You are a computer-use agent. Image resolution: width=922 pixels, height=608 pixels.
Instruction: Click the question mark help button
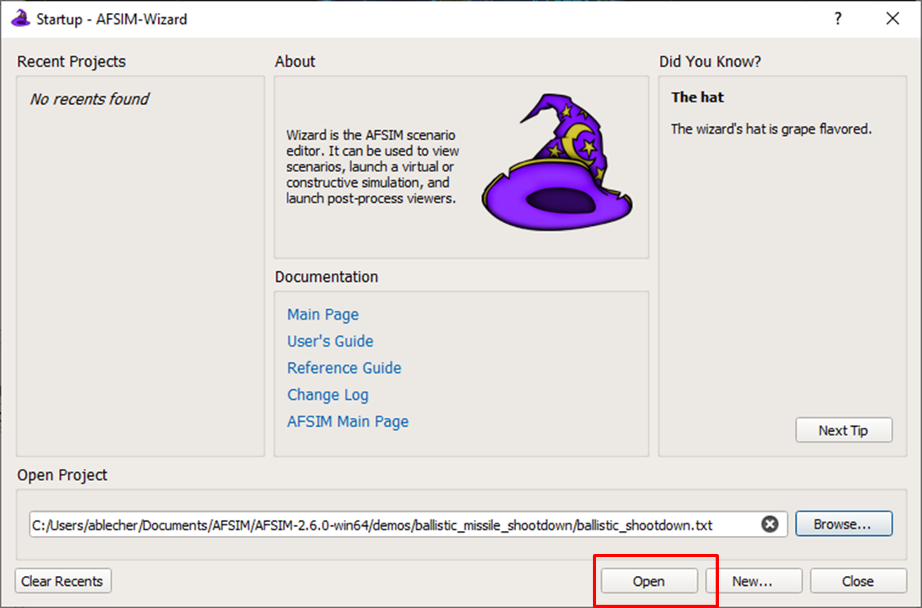(838, 19)
